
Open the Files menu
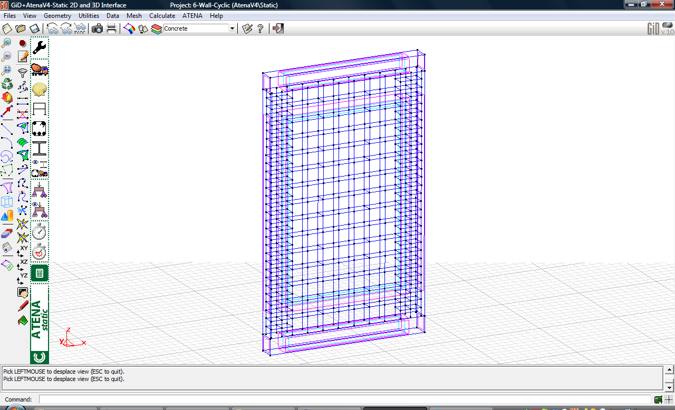point(9,16)
